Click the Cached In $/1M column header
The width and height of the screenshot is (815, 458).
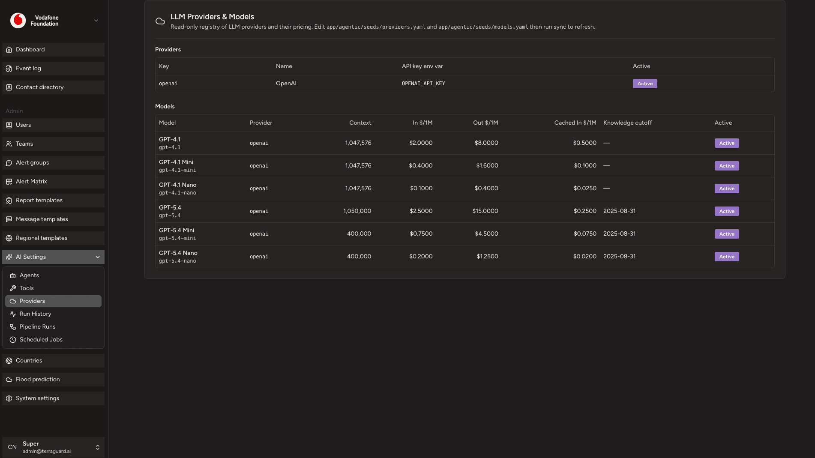[x=575, y=123]
